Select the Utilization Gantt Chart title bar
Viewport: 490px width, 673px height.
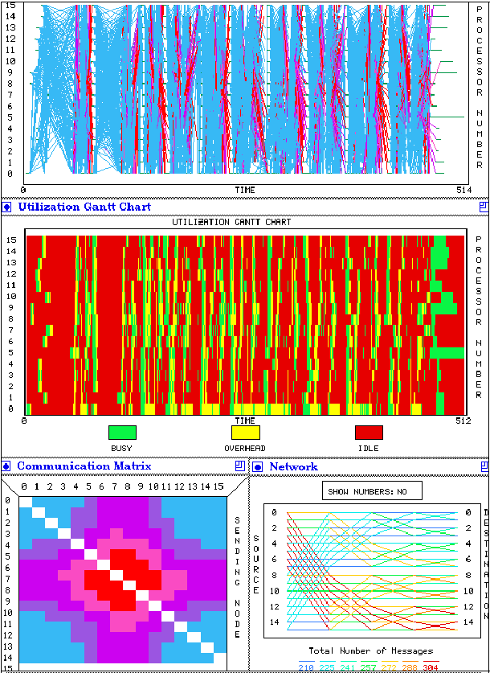coord(241,207)
